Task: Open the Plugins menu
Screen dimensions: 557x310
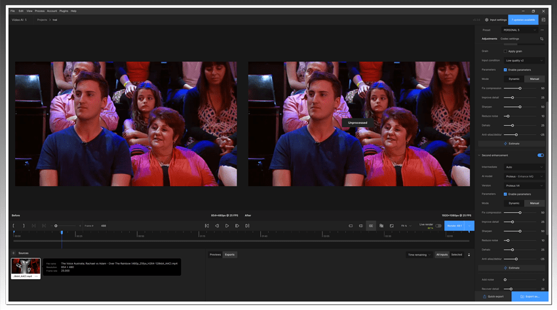Action: click(x=64, y=11)
